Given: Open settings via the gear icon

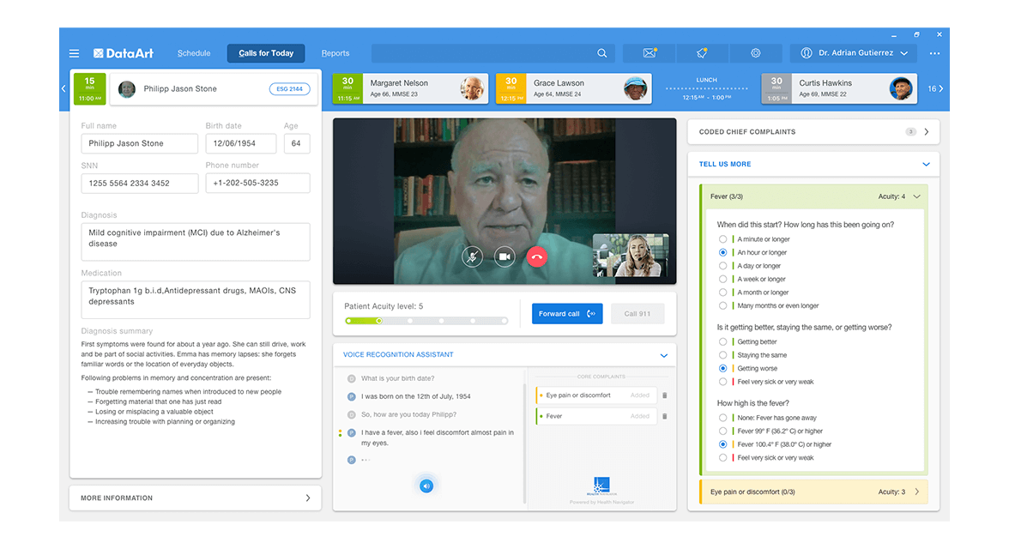Looking at the screenshot, I should [755, 52].
